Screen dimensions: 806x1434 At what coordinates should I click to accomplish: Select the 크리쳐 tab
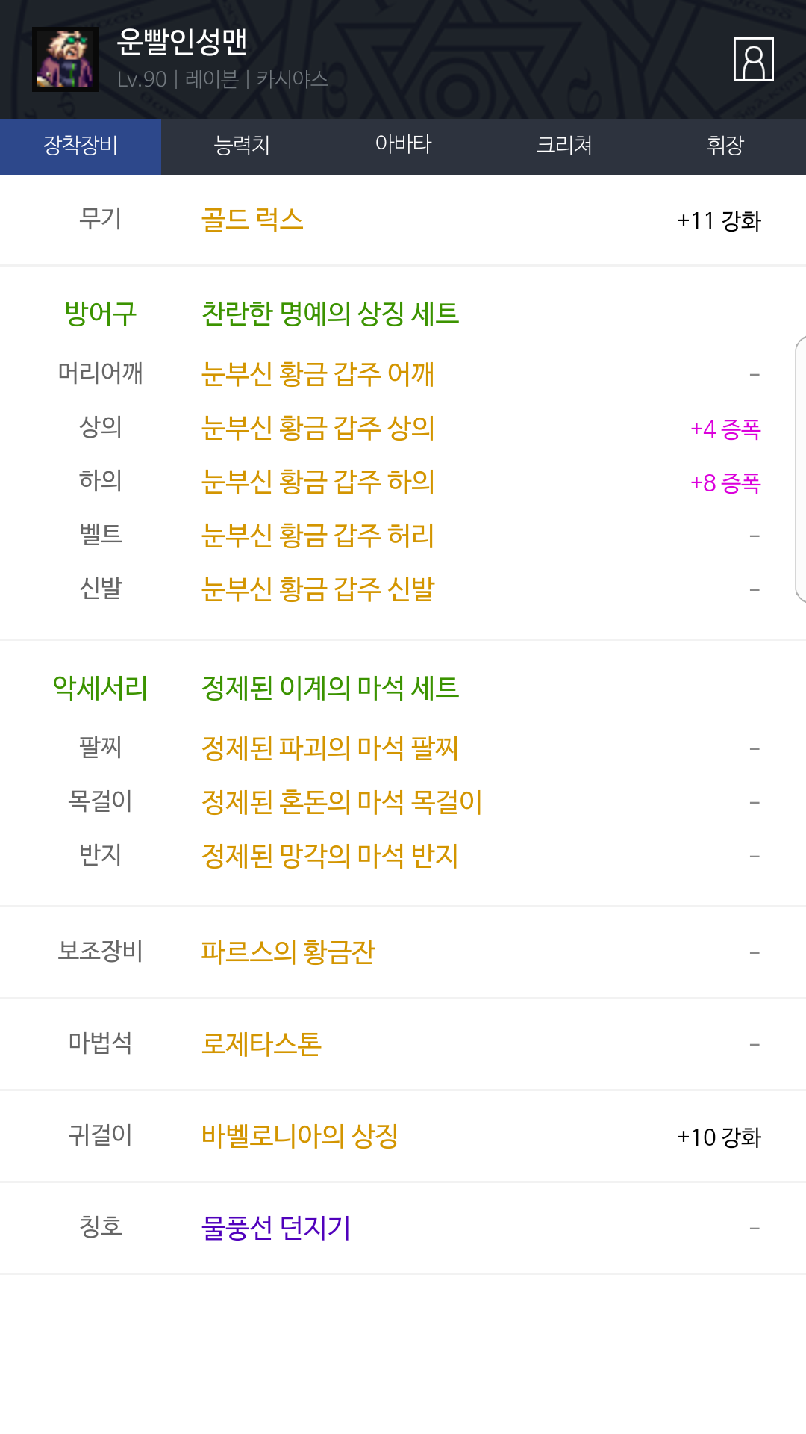[x=564, y=146]
